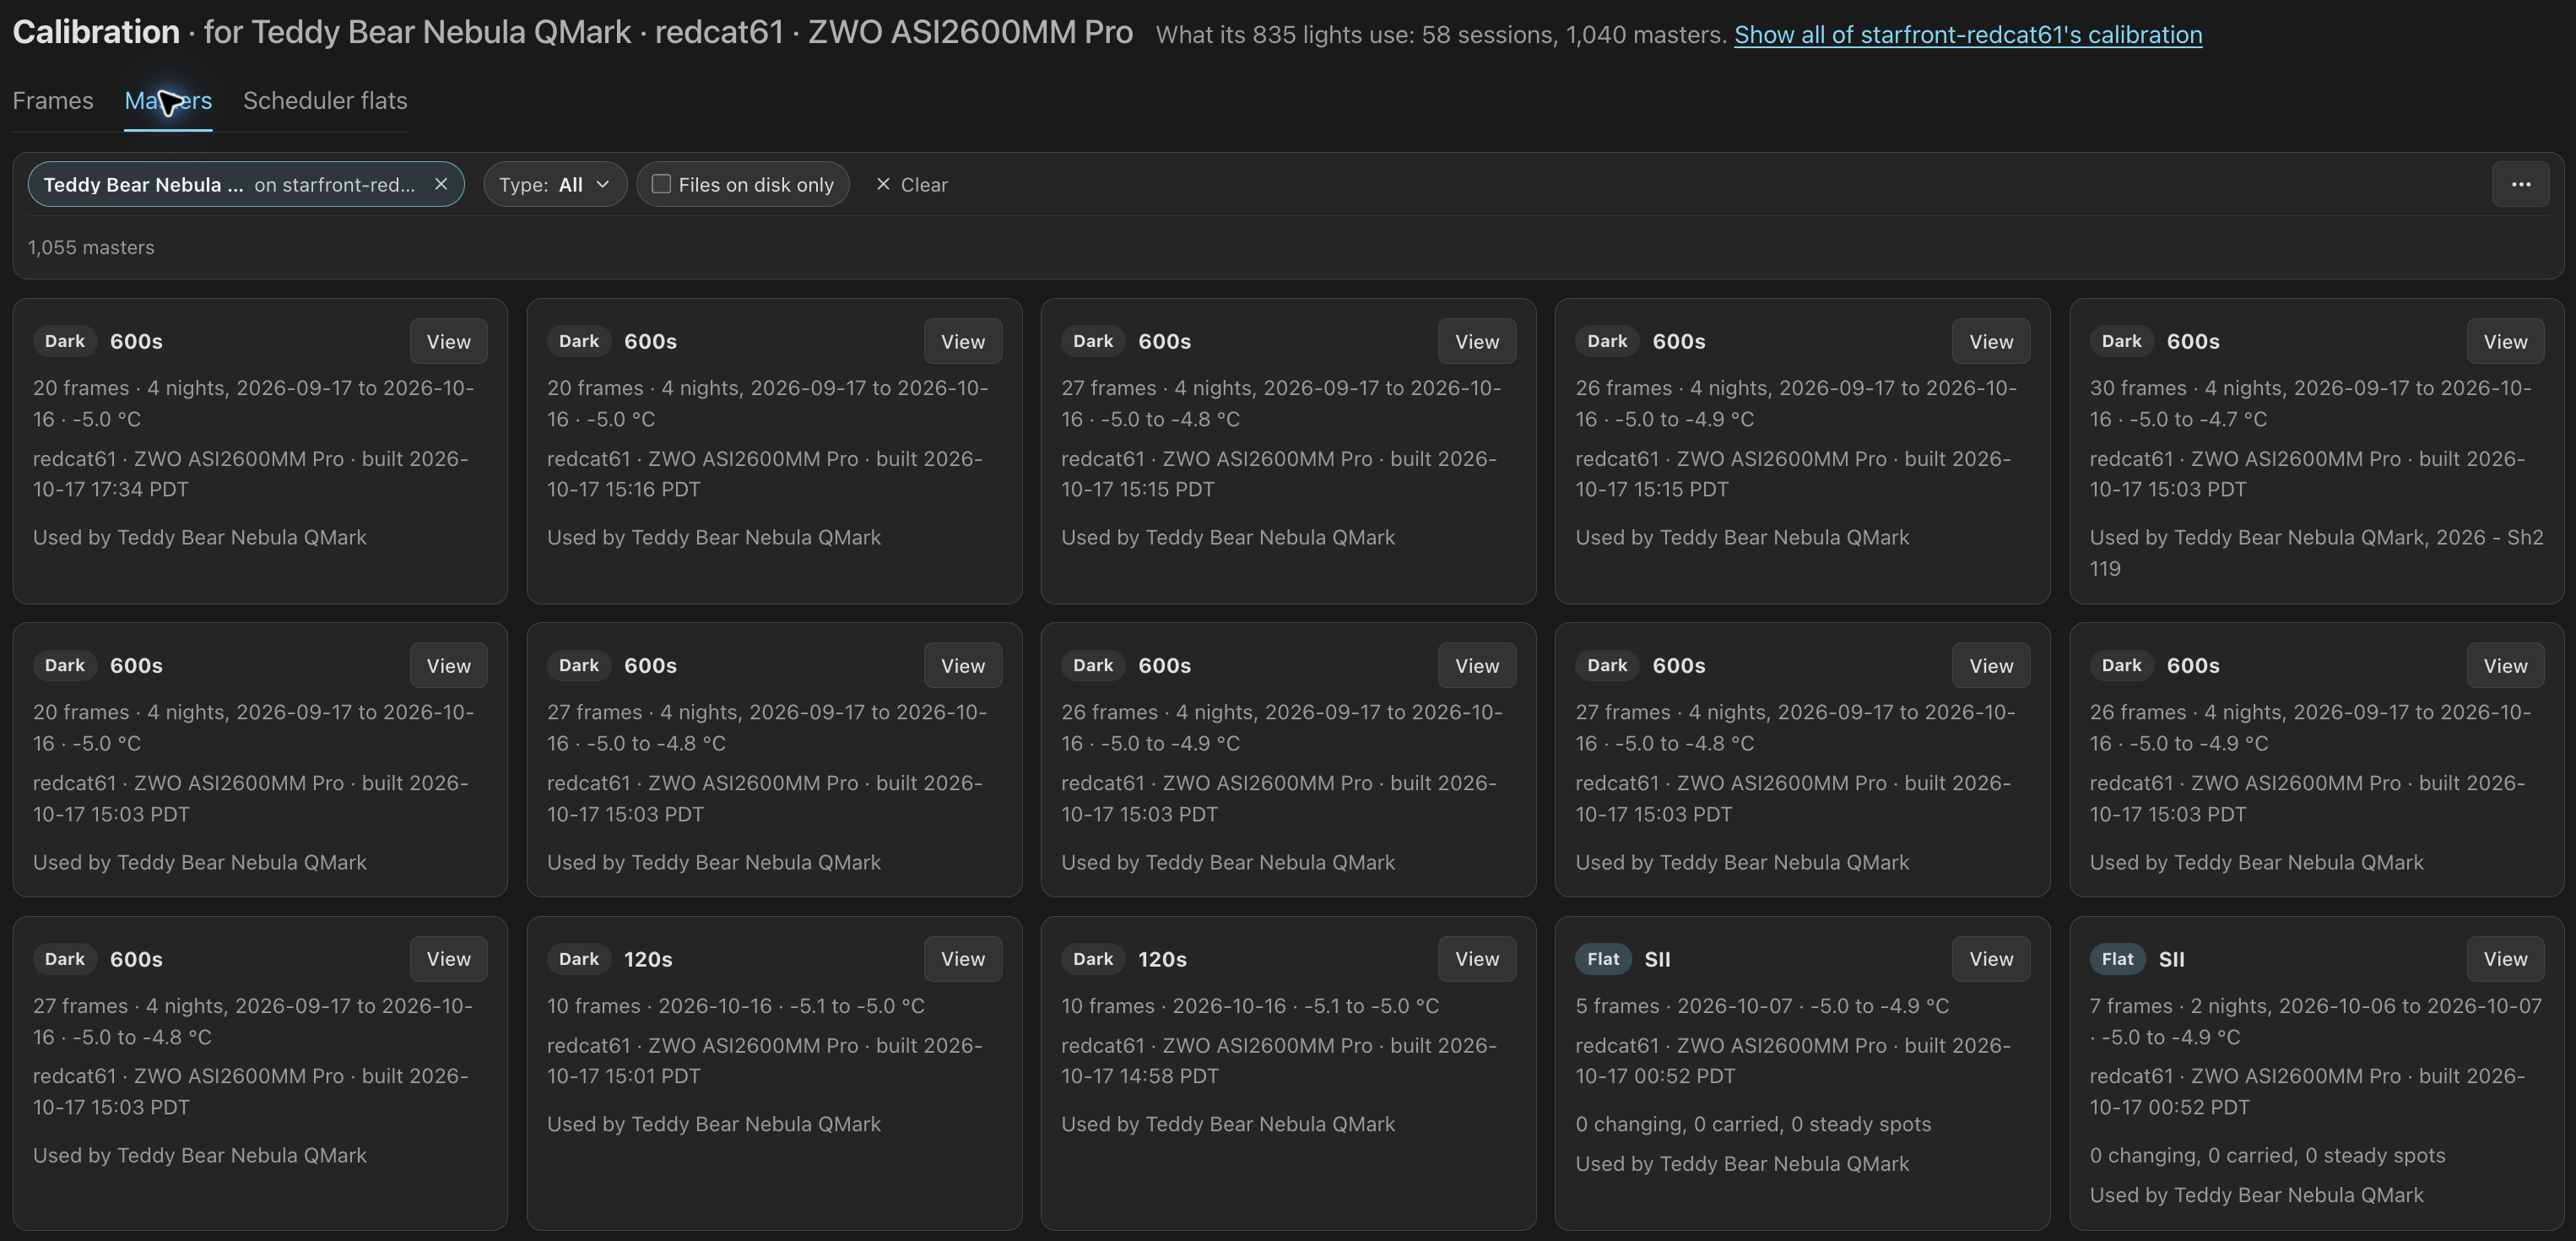Switch to the Frames tab
Image resolution: width=2576 pixels, height=1241 pixels.
tap(53, 100)
